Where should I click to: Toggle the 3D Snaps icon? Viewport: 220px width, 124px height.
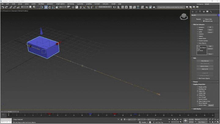pos(81,7)
